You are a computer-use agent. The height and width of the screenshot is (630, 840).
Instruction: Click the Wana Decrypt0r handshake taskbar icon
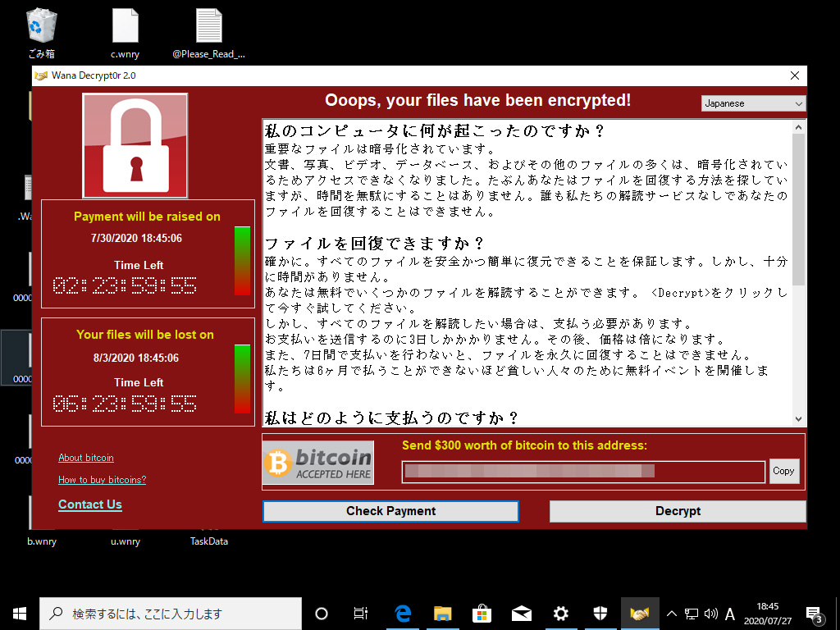(x=640, y=614)
